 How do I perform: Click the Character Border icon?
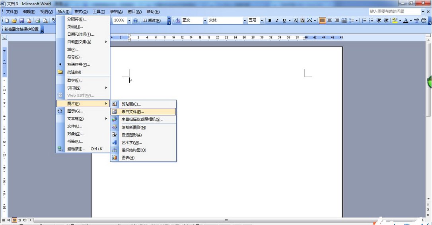tap(295, 21)
